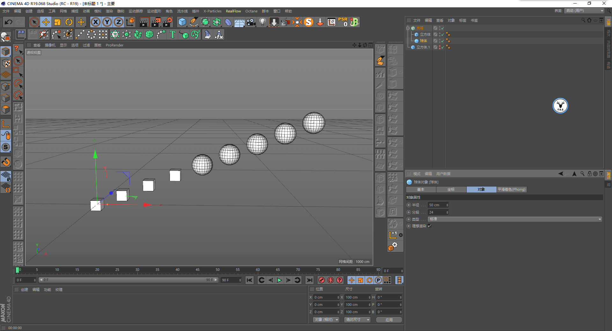Viewport: 612px width, 331px height.
Task: Toggle the Z axis lock
Action: click(119, 22)
